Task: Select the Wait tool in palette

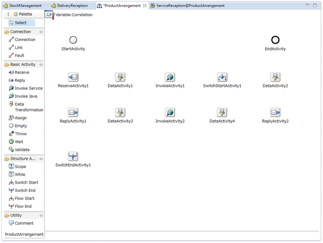Action: (19, 142)
